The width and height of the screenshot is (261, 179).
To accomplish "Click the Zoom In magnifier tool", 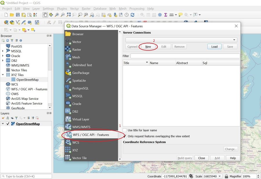I will (57, 15).
